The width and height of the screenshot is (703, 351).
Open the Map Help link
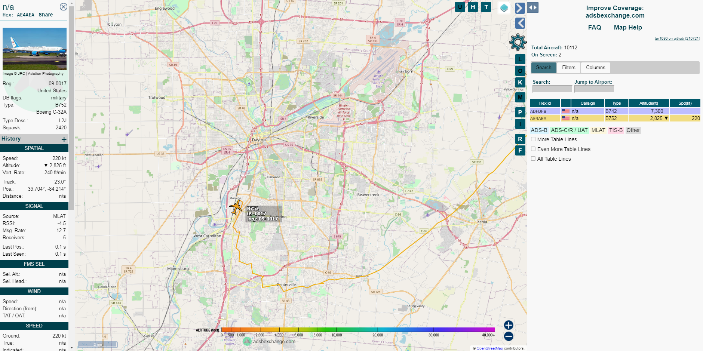pyautogui.click(x=628, y=27)
